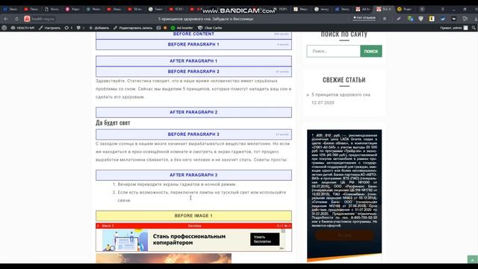
Task: Click the sunset article image
Action: (164, 258)
